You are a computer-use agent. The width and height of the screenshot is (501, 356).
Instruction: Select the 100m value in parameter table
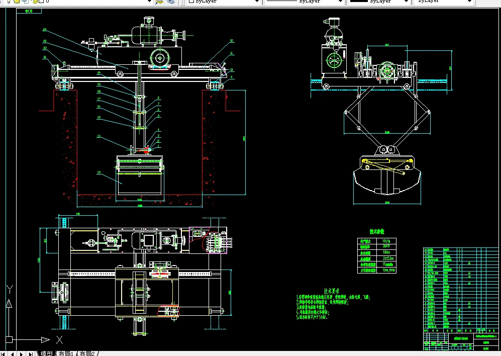coord(386,252)
